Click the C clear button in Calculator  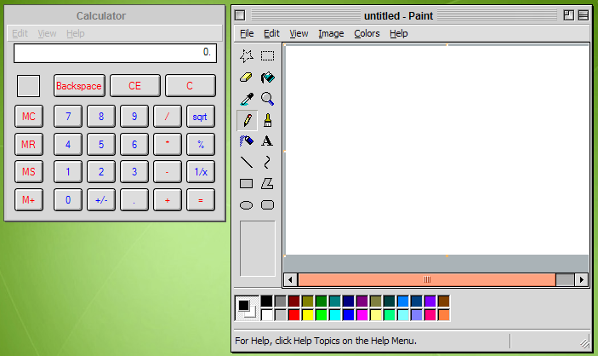(190, 85)
